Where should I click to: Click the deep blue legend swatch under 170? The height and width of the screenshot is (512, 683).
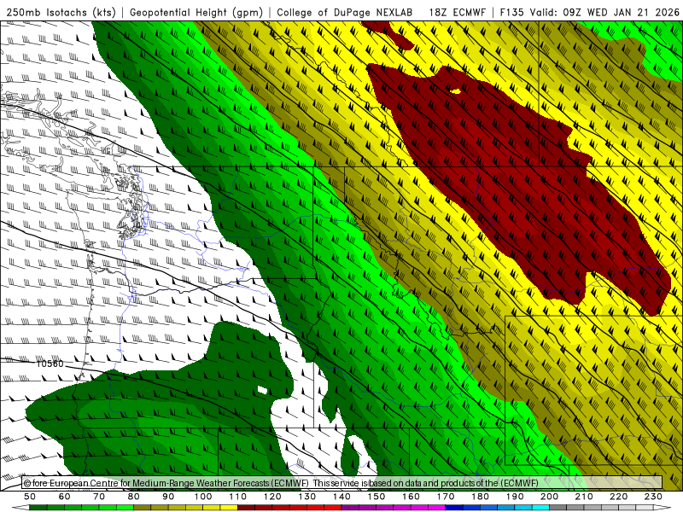click(454, 508)
